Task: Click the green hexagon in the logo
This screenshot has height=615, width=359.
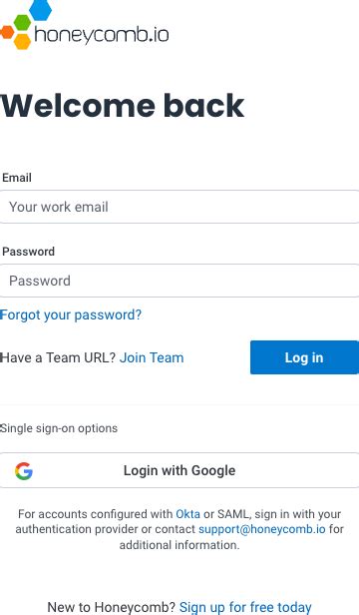Action: point(22,23)
